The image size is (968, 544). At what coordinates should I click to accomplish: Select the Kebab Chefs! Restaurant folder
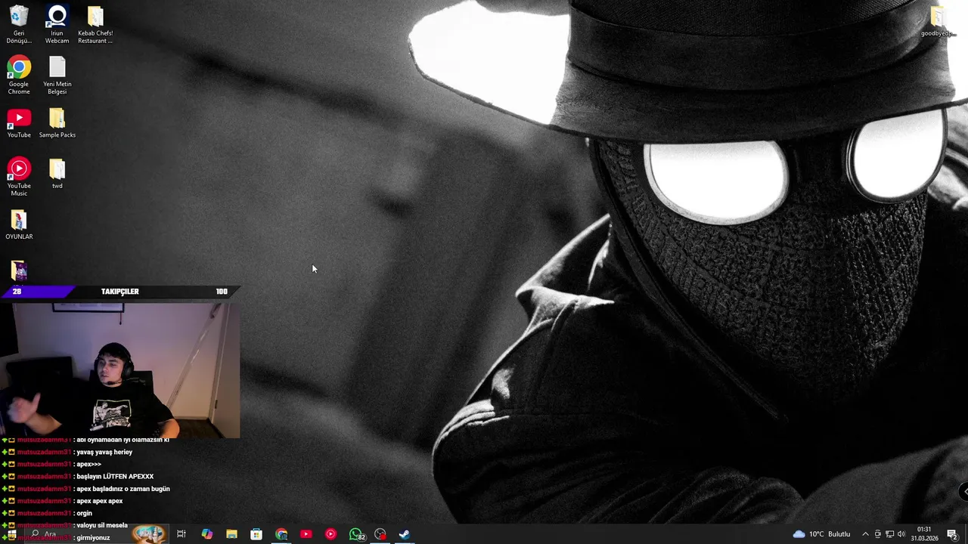[95, 24]
